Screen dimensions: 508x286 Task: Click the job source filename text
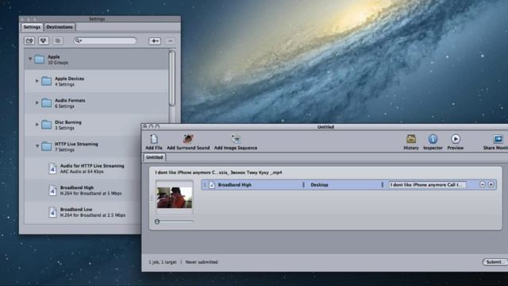[x=218, y=172]
